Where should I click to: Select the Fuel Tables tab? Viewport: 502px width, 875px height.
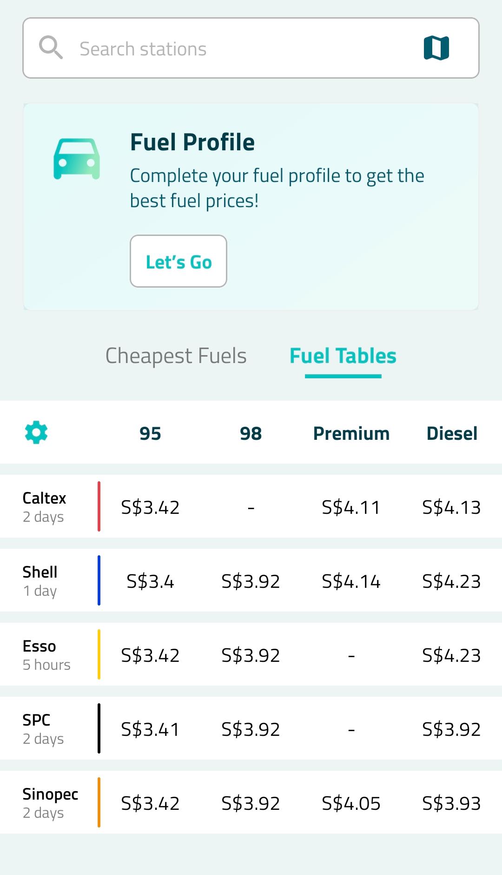click(x=343, y=356)
